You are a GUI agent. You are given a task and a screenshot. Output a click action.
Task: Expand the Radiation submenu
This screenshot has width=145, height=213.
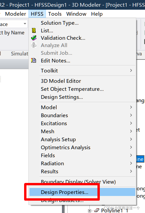point(82,163)
